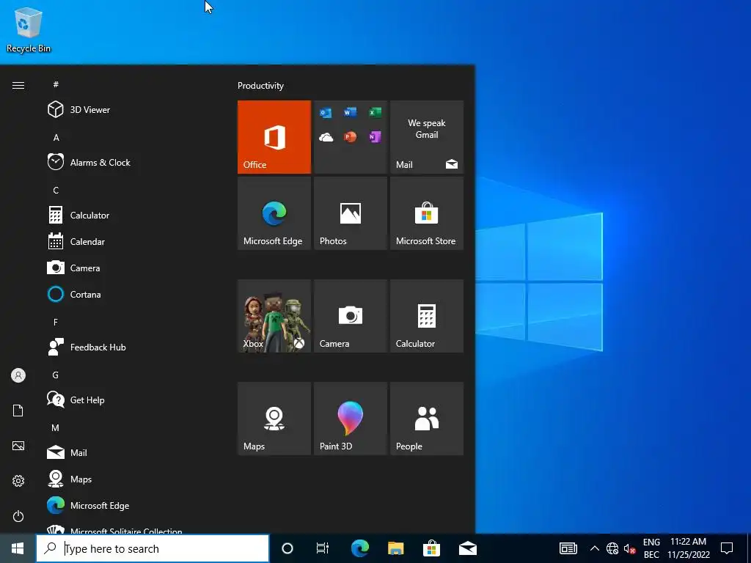Open the Power options button
The width and height of the screenshot is (751, 563).
[x=18, y=516]
